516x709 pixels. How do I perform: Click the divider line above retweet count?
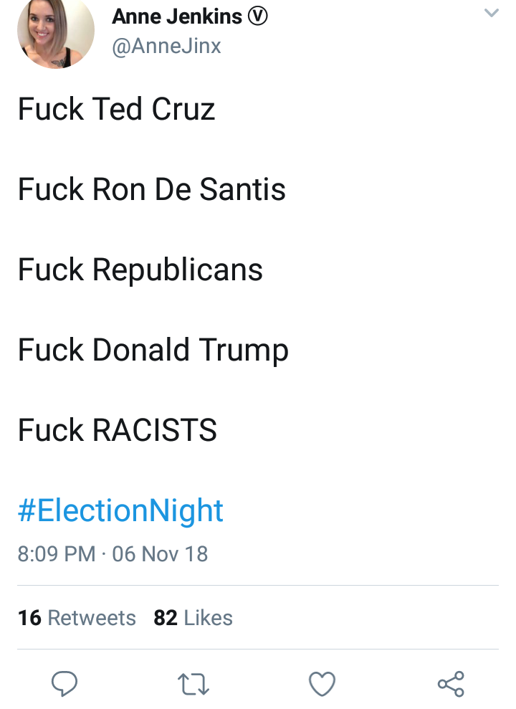(x=258, y=586)
